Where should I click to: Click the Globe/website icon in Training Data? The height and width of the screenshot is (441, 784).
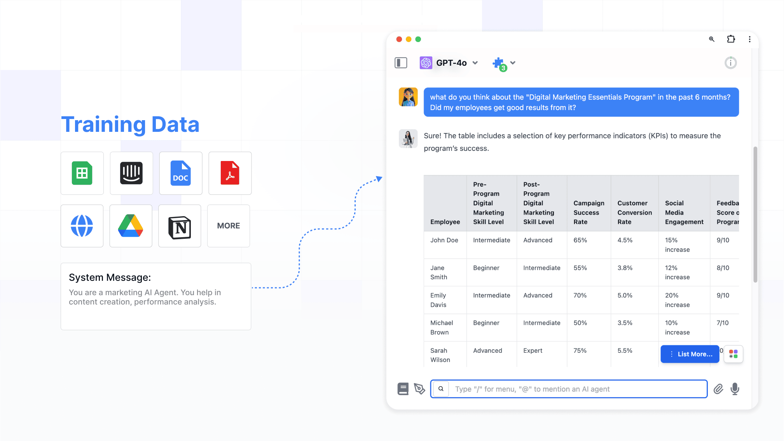82,225
